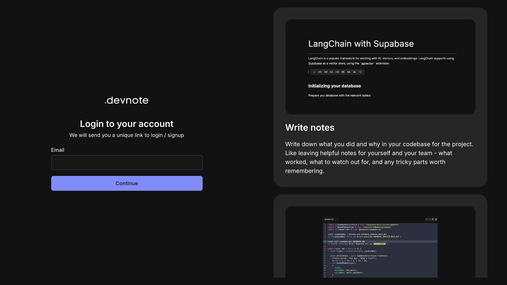This screenshot has height=285, width=507.
Task: Click the blockquote icon in note toolbar
Action: [x=354, y=72]
